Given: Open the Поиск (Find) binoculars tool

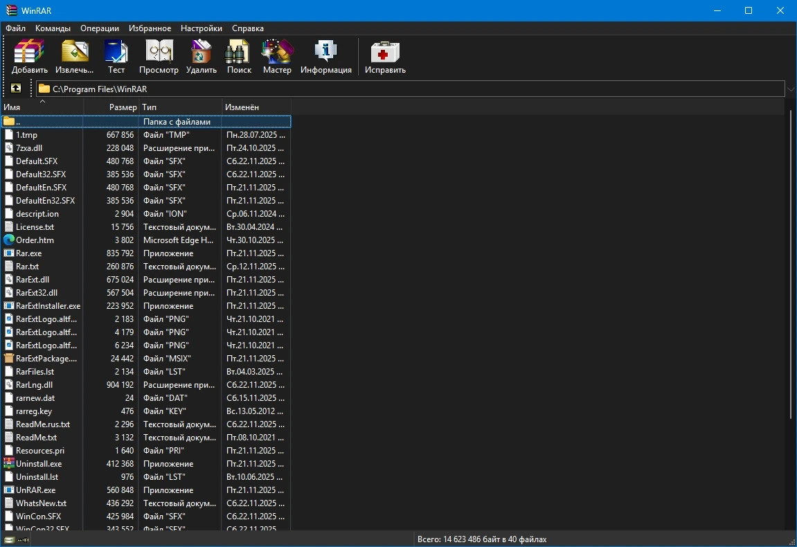Looking at the screenshot, I should click(x=239, y=56).
